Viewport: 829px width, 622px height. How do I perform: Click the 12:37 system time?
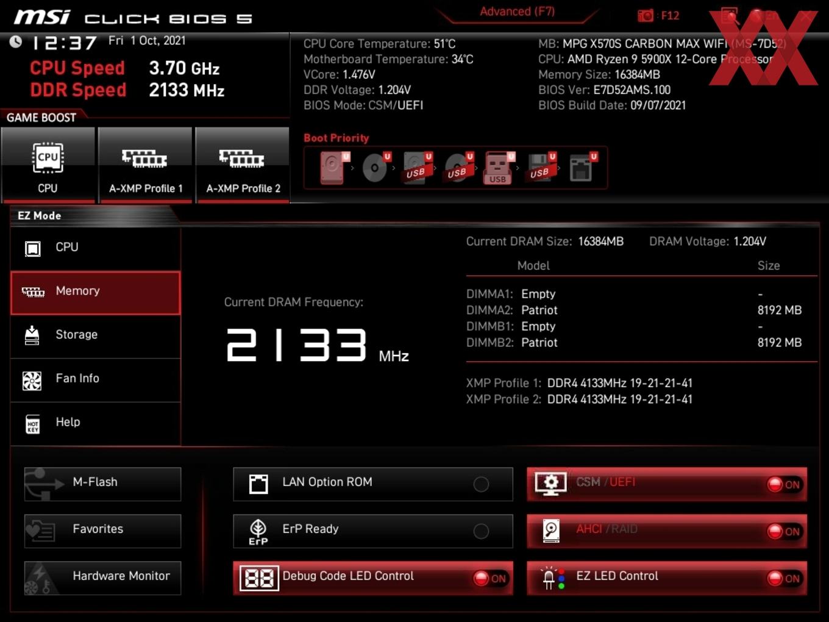(64, 43)
